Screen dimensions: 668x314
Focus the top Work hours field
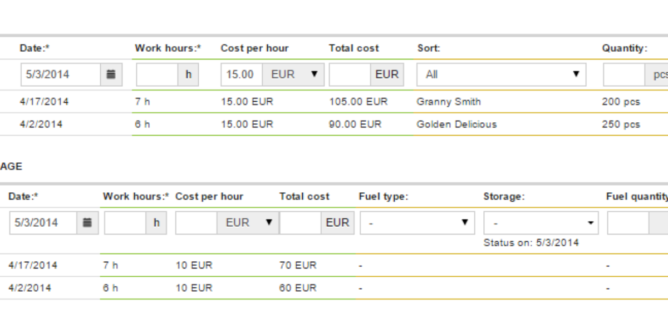click(157, 74)
